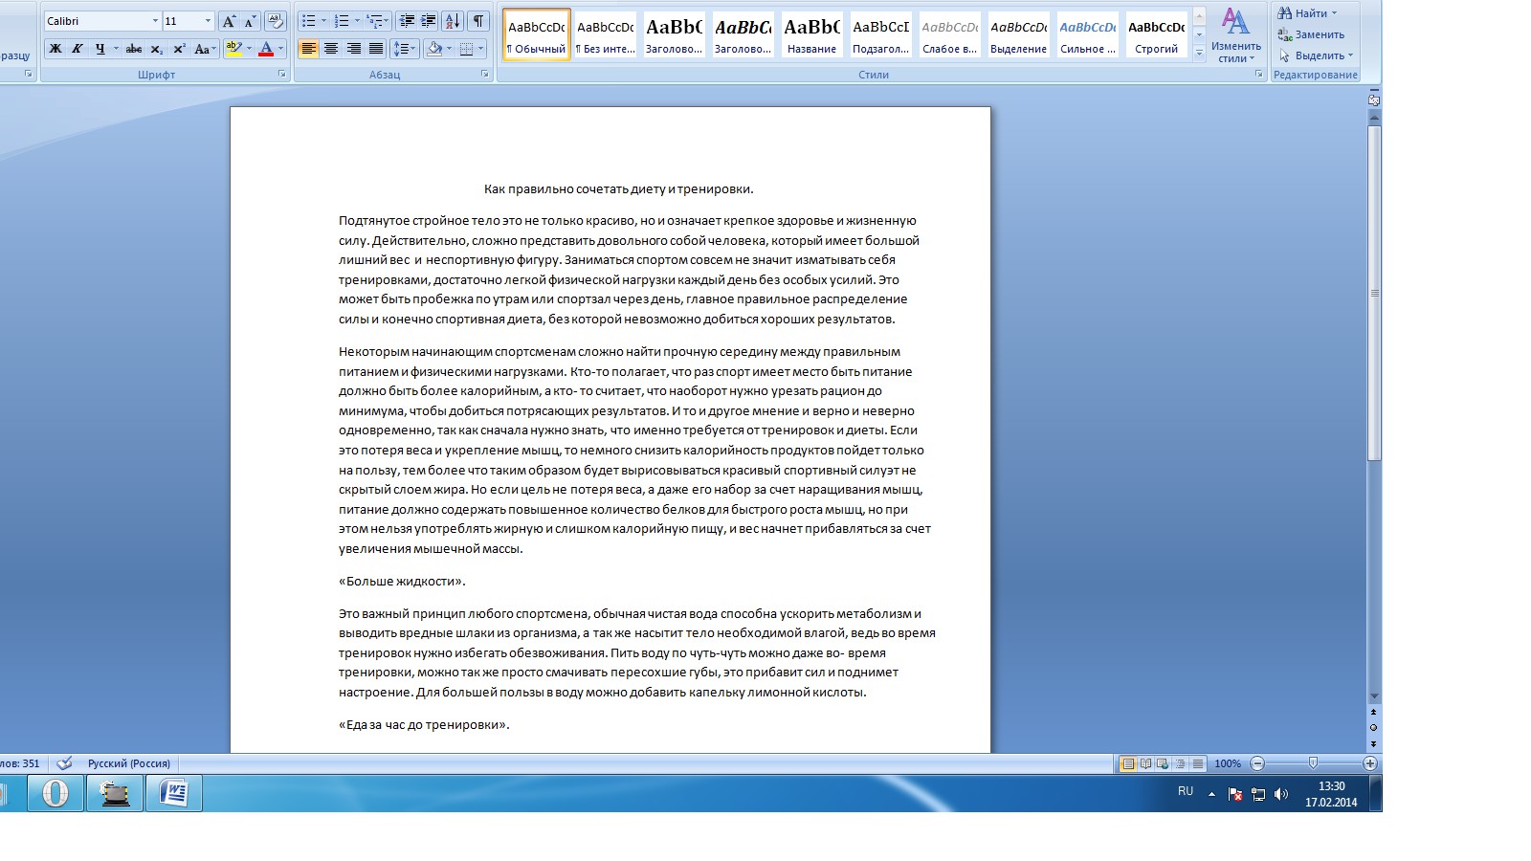Open the Calibri font name dropdown
This screenshot has height=861, width=1531.
tap(155, 21)
